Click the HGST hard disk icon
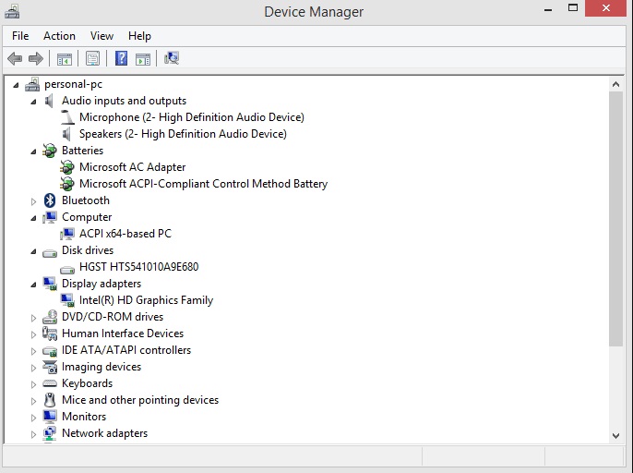The image size is (633, 473). pyautogui.click(x=67, y=270)
